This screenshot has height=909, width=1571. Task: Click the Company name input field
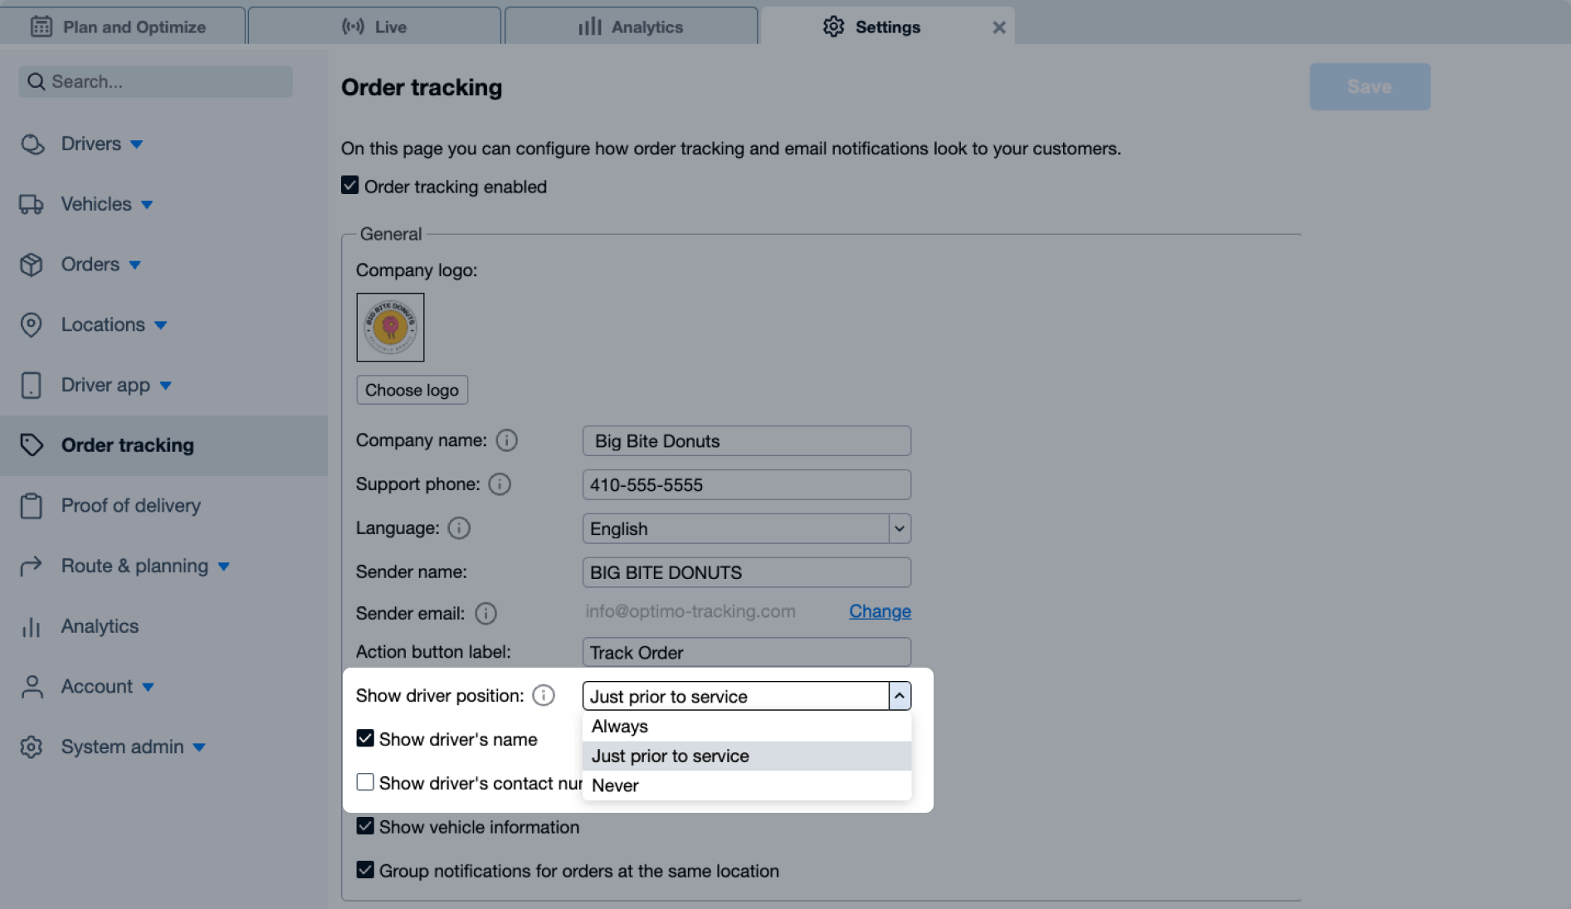746,441
